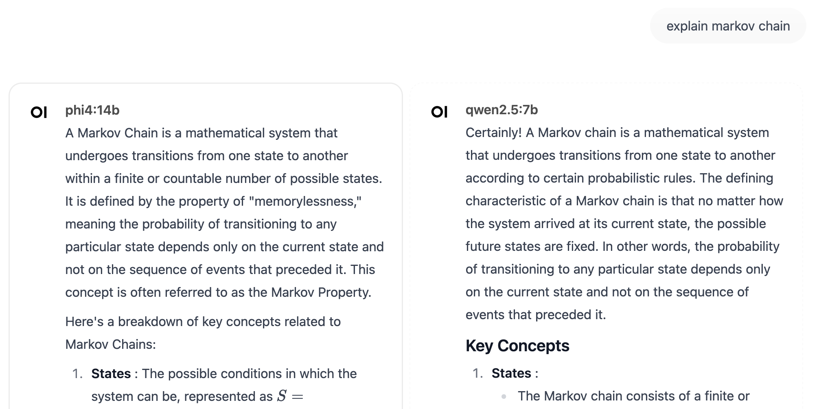The width and height of the screenshot is (819, 409).
Task: Click the 'explain markov chain' user message bubble
Action: pos(728,26)
